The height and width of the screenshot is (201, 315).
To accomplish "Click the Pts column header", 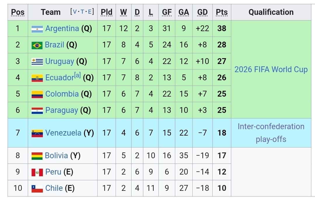I will (222, 12).
